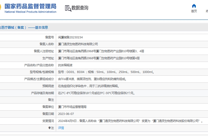208x136 pixels.
Task: Click the bulb icon beside 注
Action: coord(49,128)
